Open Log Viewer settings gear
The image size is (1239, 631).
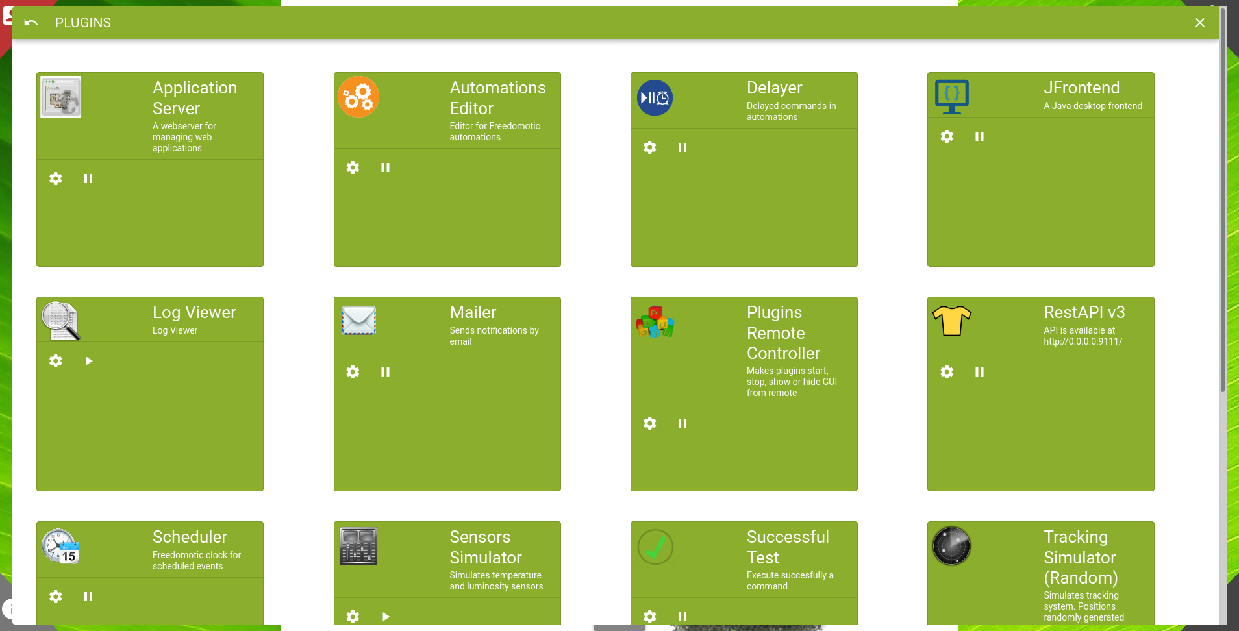coord(56,361)
